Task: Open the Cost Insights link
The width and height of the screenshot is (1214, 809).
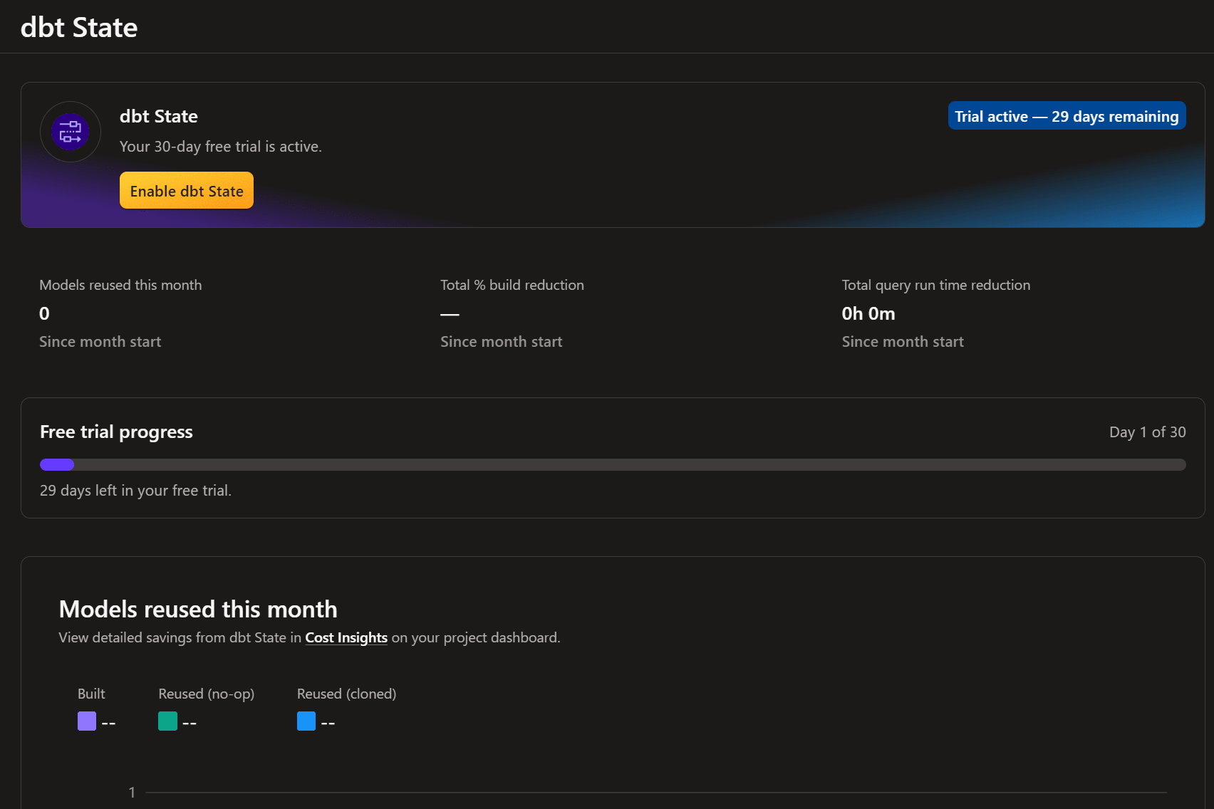Action: 346,637
